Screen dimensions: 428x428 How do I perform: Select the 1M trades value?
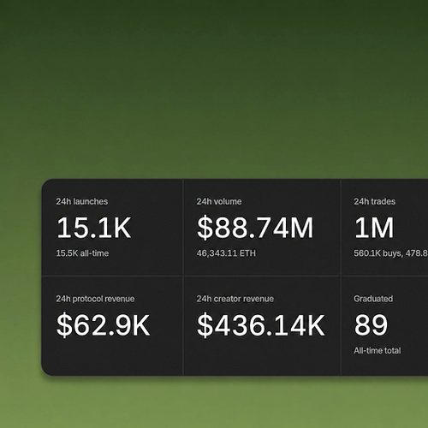click(x=374, y=228)
